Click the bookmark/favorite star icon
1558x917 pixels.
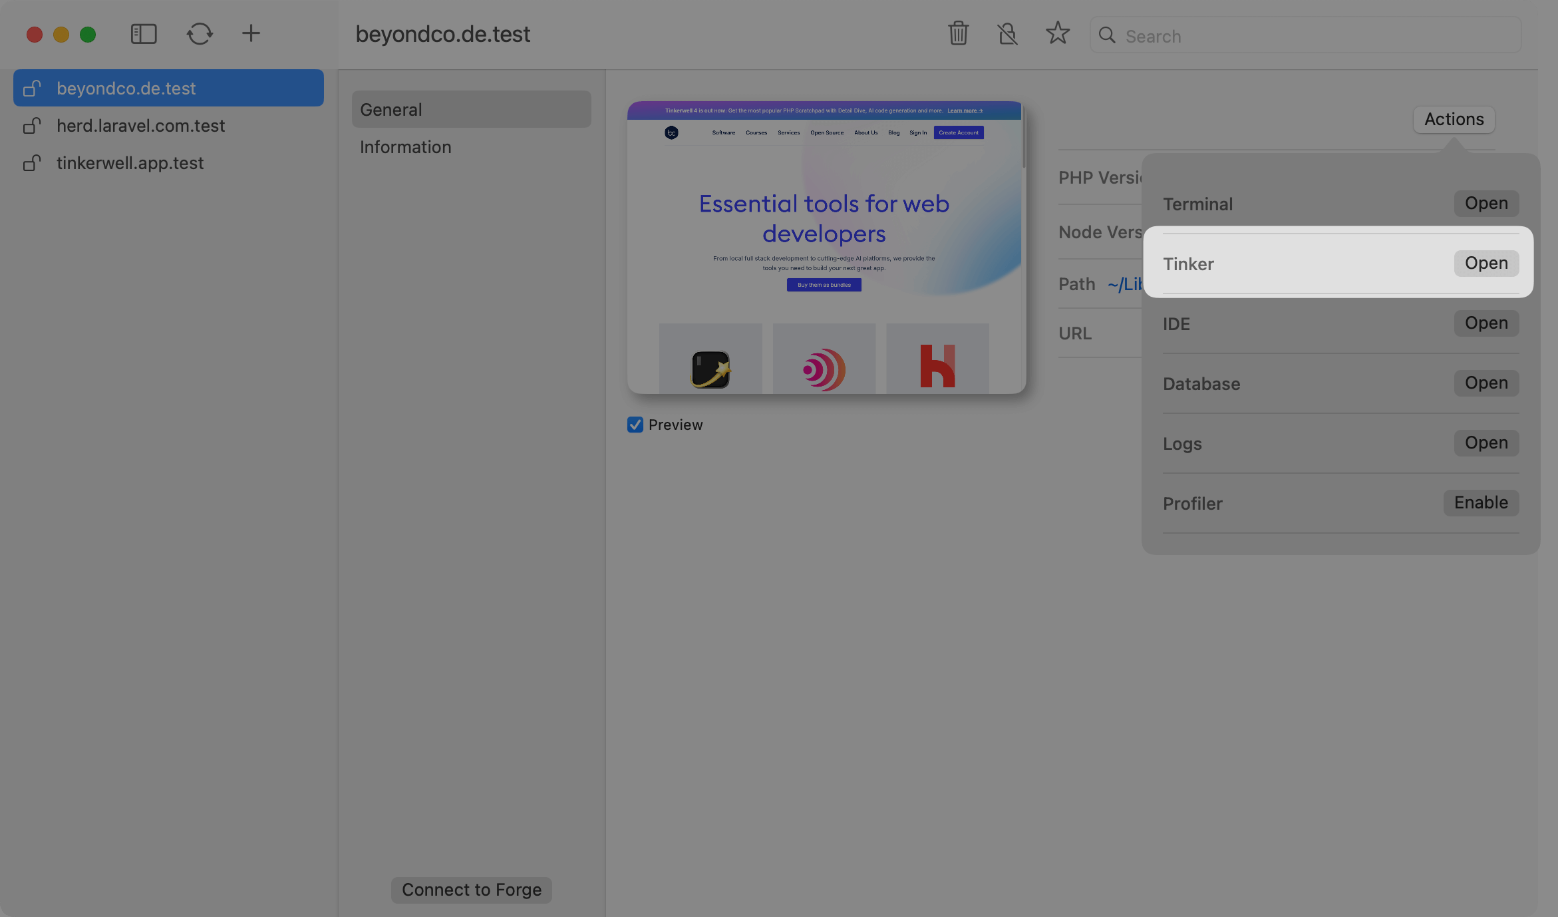coord(1056,34)
